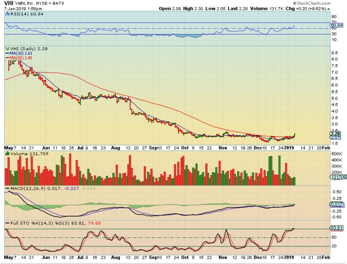Click the Volume 131.7K header value
347x264 pixels.
pyautogui.click(x=267, y=9)
